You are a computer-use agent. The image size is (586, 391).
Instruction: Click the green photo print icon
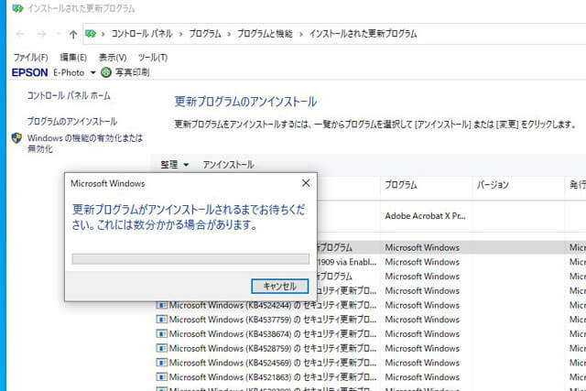pyautogui.click(x=106, y=72)
